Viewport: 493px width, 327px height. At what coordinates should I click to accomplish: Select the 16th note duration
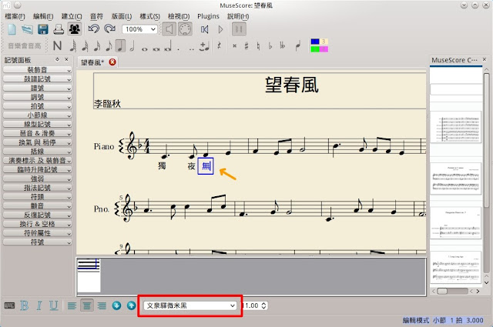[97, 46]
